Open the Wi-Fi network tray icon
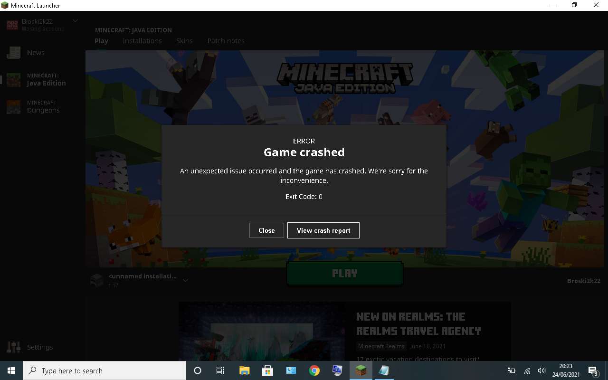 click(527, 370)
